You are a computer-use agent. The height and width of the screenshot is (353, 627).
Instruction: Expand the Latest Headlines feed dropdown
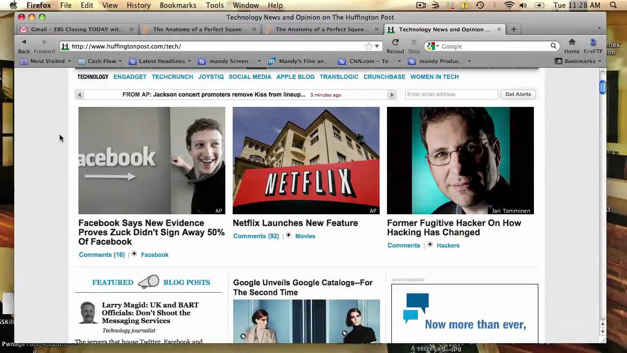coord(190,61)
